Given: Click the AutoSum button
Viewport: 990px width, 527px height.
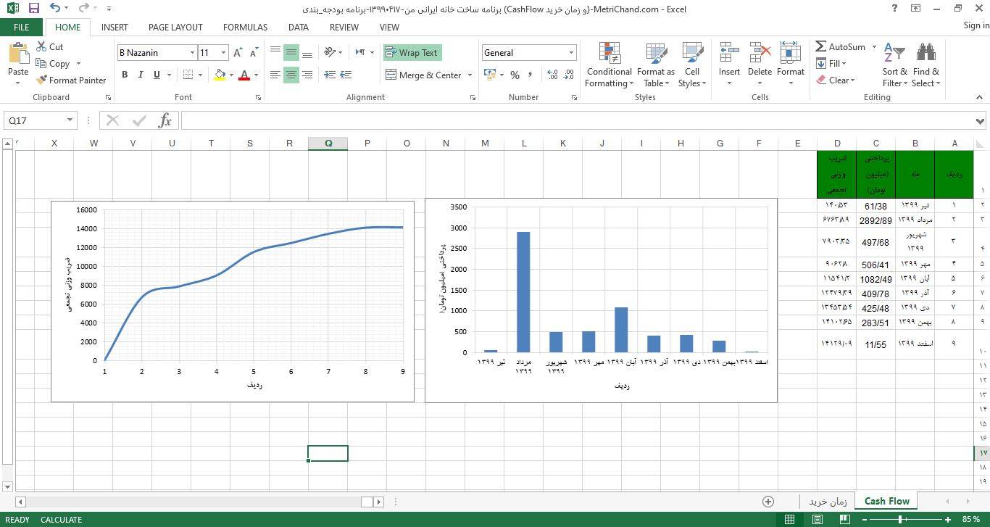Looking at the screenshot, I should pyautogui.click(x=841, y=47).
